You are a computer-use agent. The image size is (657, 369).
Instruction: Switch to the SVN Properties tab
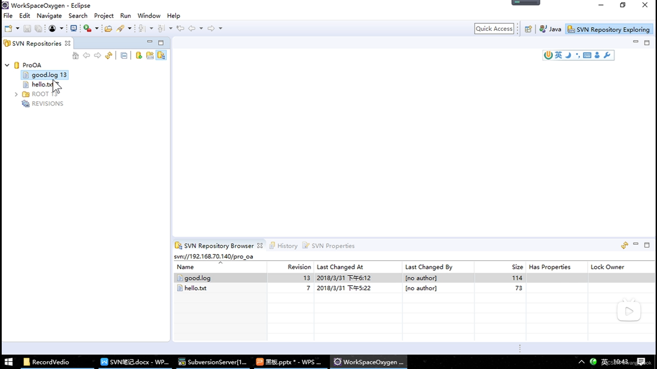coord(328,246)
